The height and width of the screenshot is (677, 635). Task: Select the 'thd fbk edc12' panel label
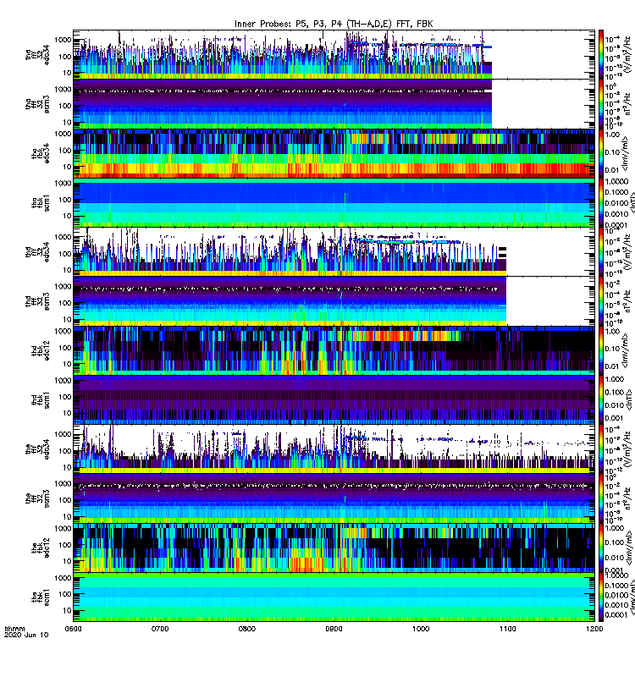(40, 350)
